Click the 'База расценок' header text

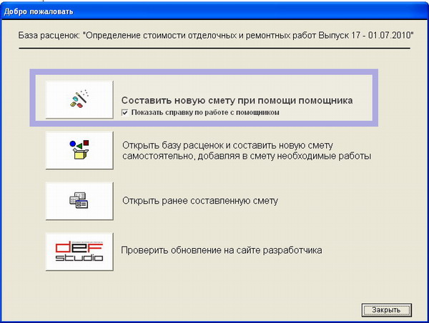(216, 35)
